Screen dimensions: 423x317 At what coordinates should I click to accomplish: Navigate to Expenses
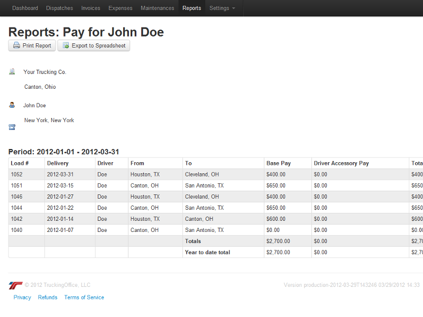pos(121,8)
